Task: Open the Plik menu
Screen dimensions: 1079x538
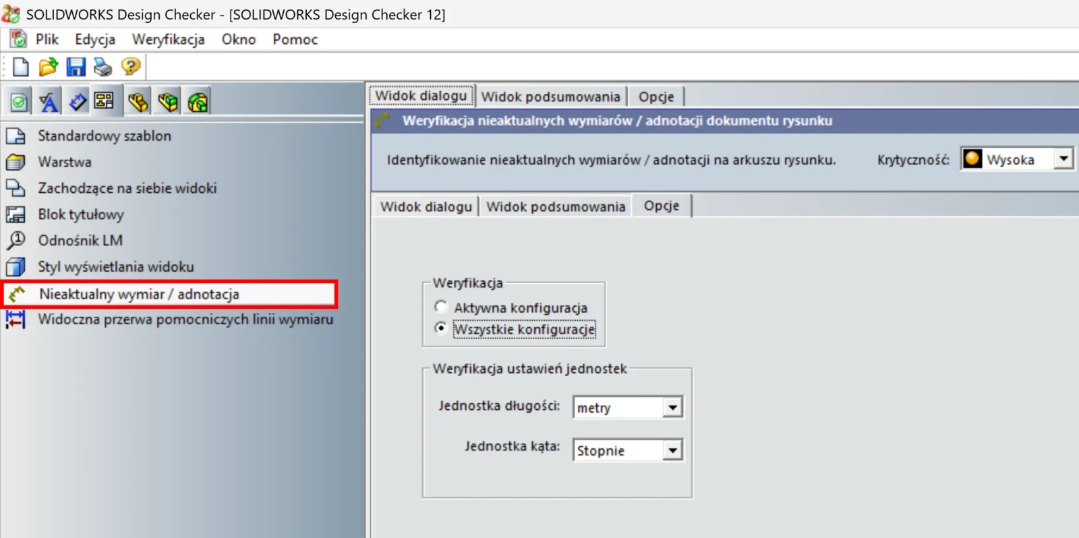Action: 47,39
